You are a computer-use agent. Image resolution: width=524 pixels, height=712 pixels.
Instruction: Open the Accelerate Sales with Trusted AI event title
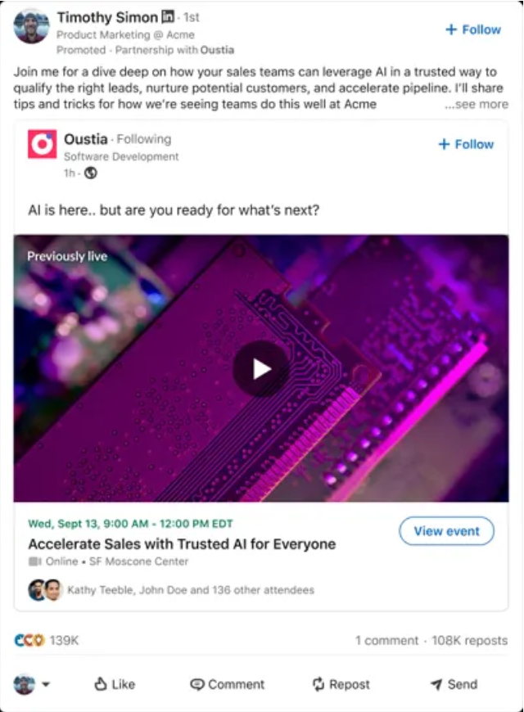(x=182, y=544)
